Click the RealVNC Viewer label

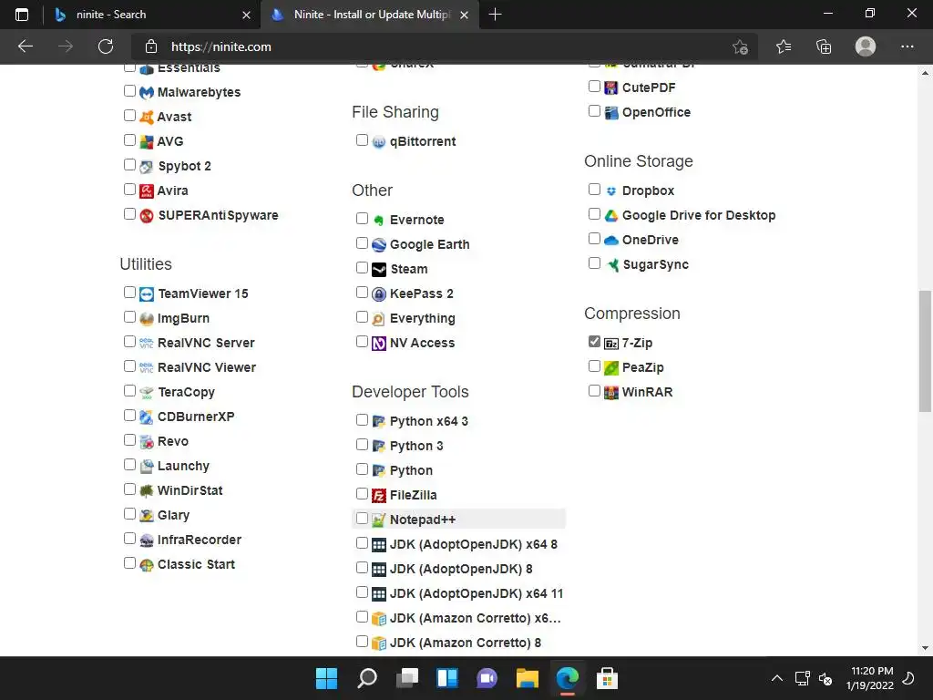[x=207, y=368]
